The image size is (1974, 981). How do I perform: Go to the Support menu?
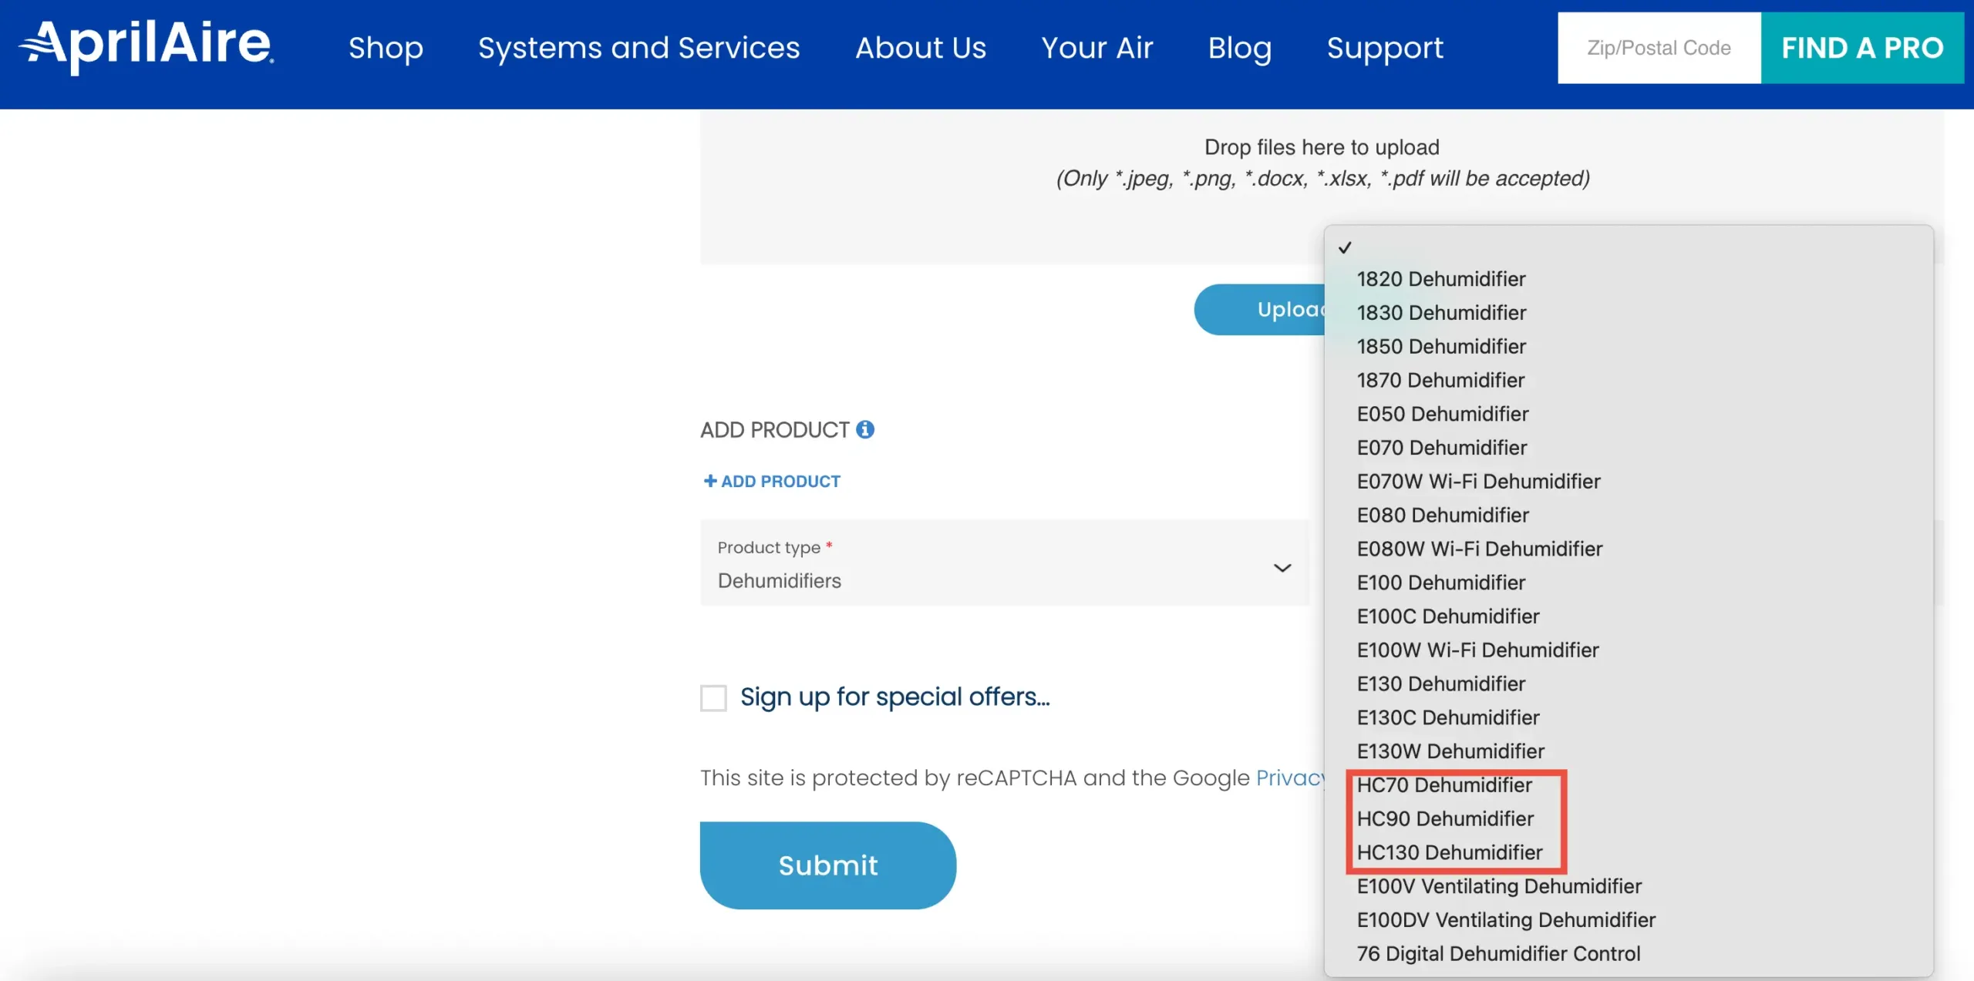pos(1385,48)
